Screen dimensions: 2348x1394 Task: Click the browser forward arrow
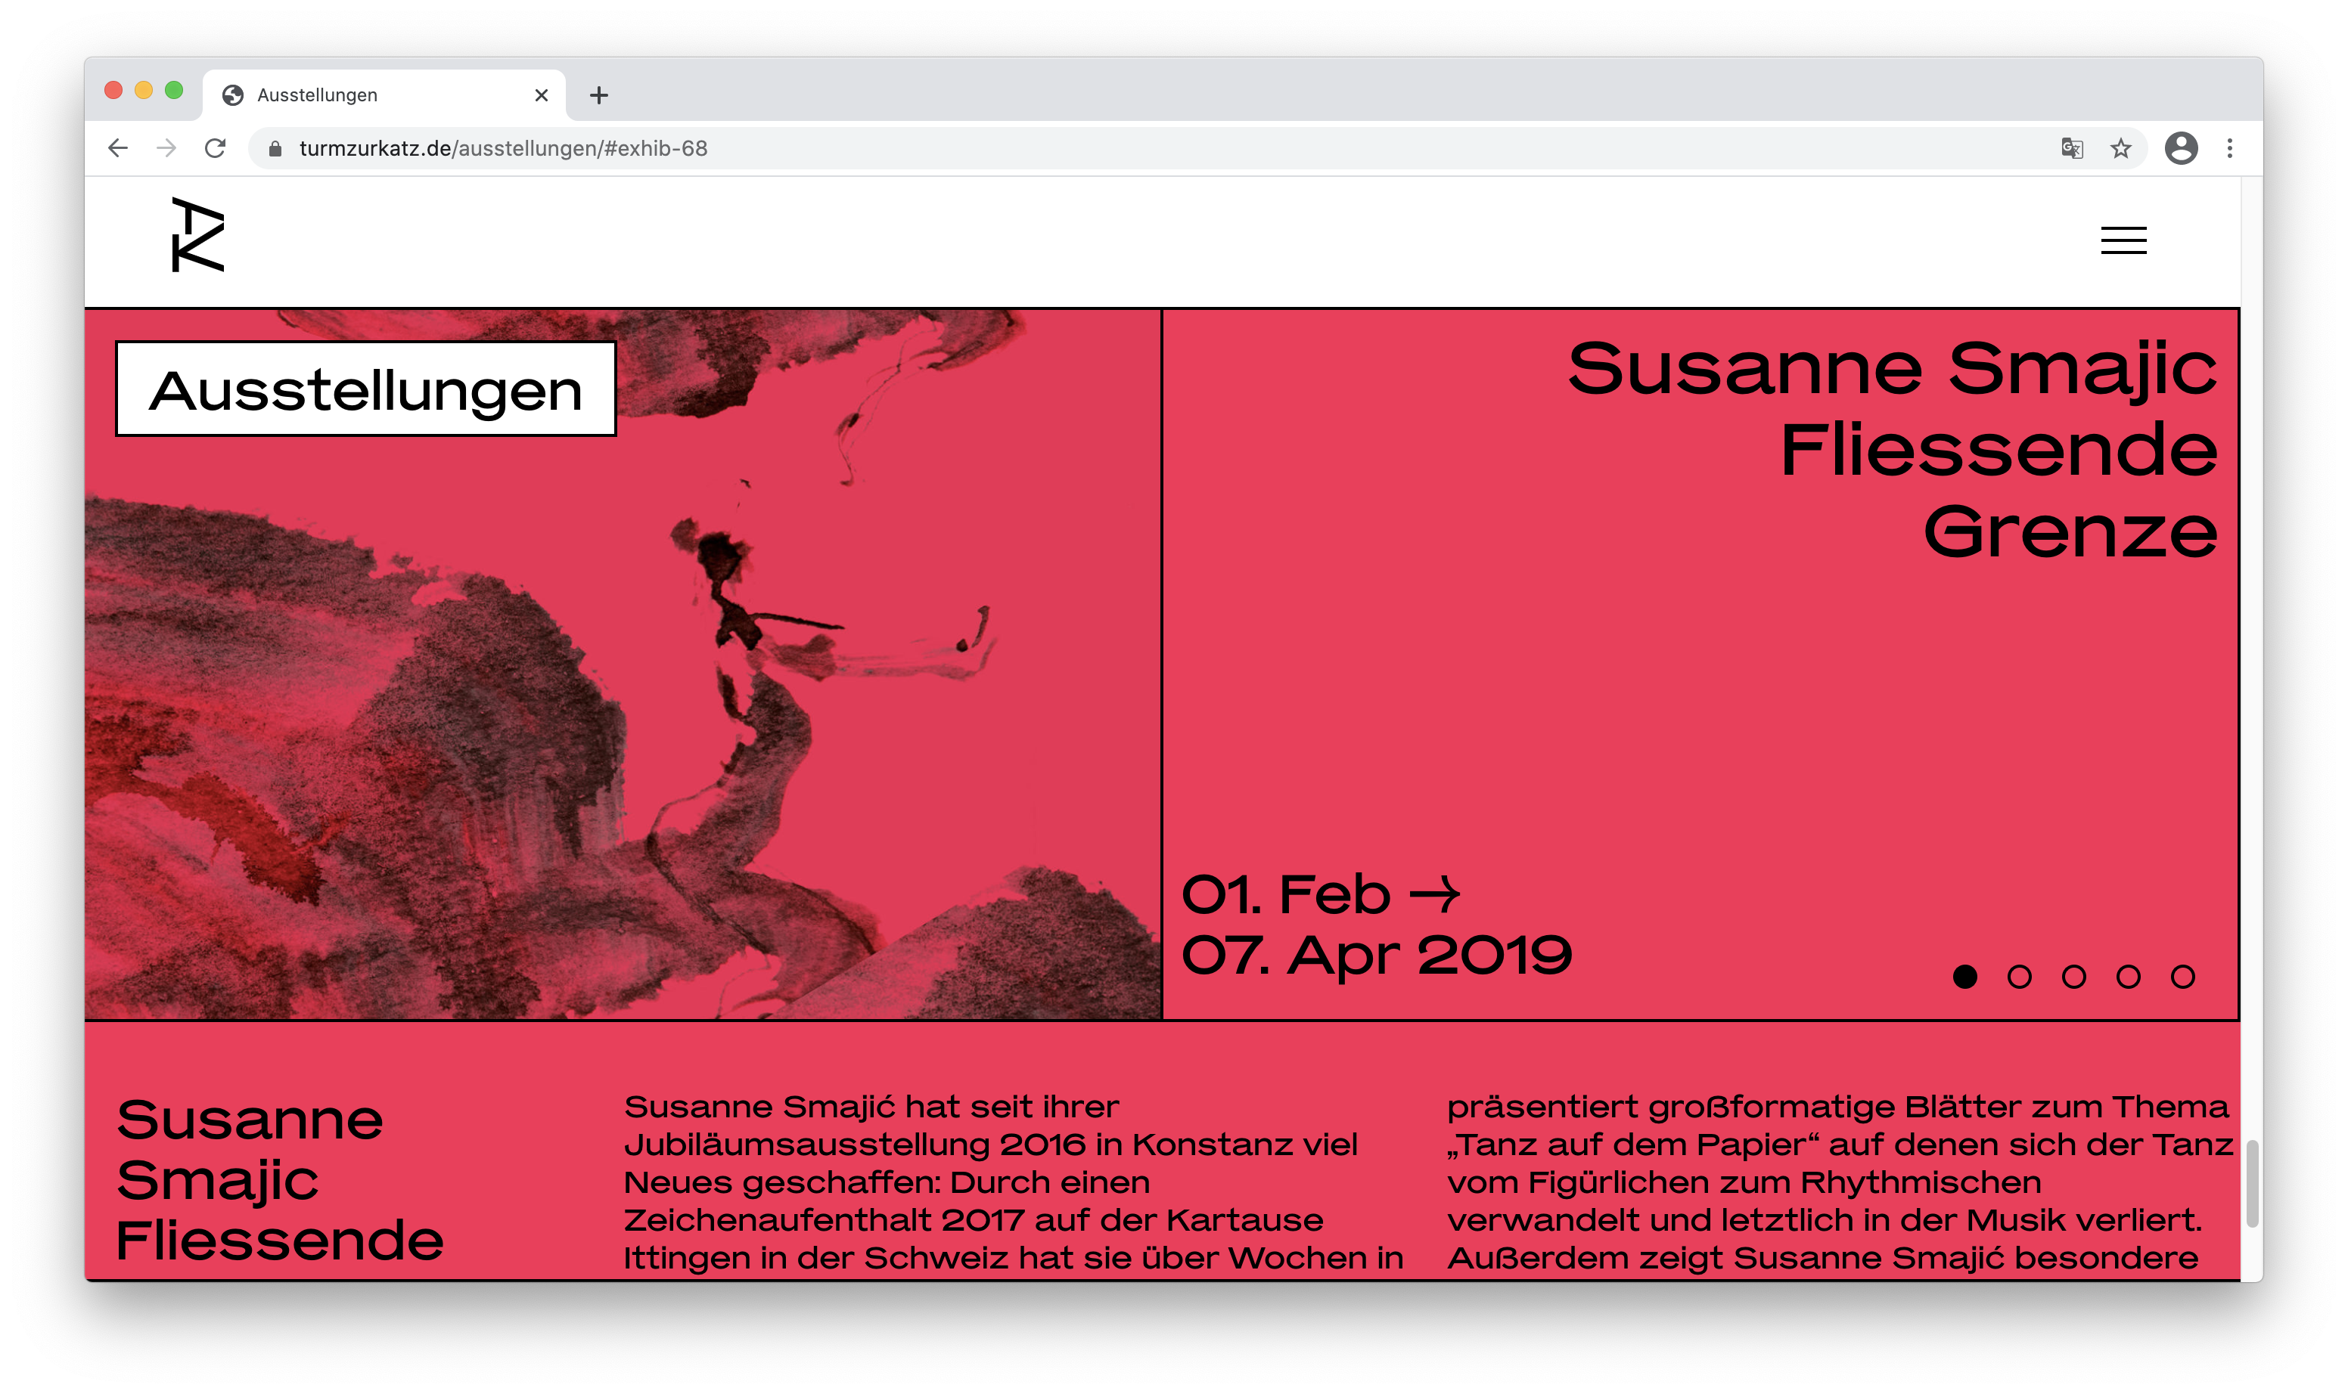click(166, 148)
